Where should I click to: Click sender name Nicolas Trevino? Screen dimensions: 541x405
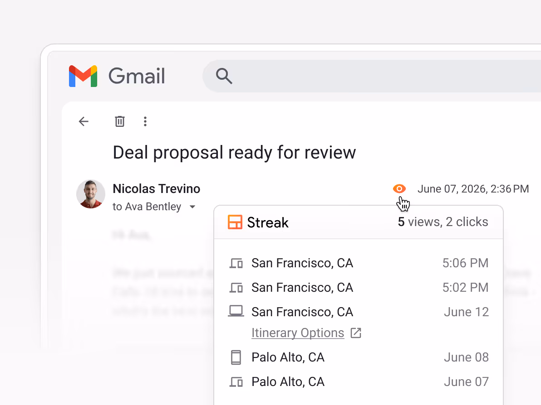click(156, 189)
